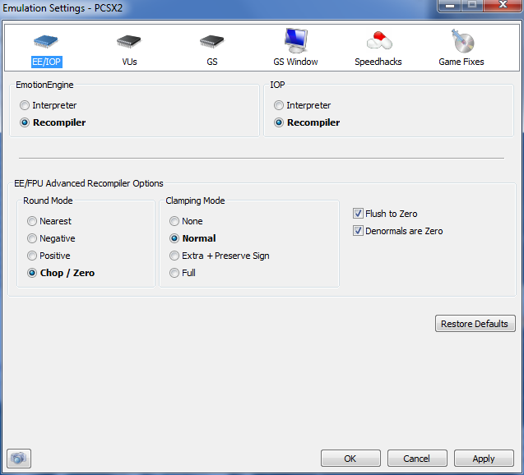Click the VUs chip icon

[129, 41]
